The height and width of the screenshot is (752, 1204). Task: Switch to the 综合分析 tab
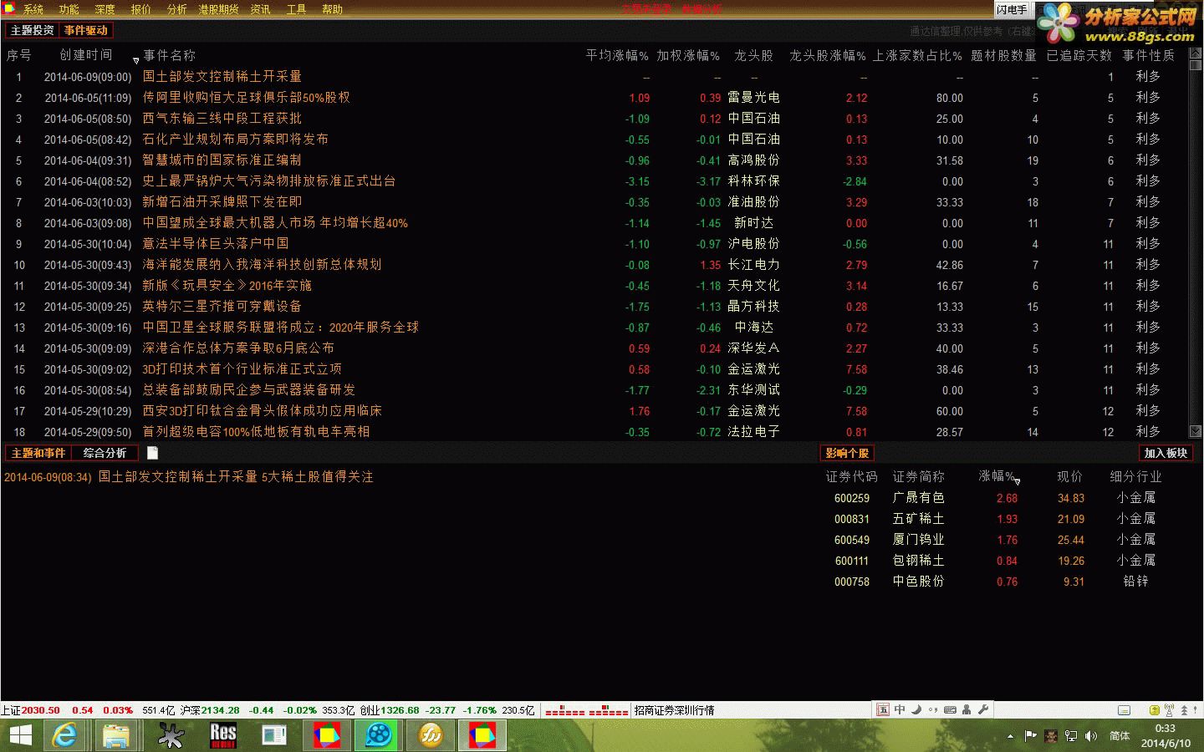coord(105,453)
